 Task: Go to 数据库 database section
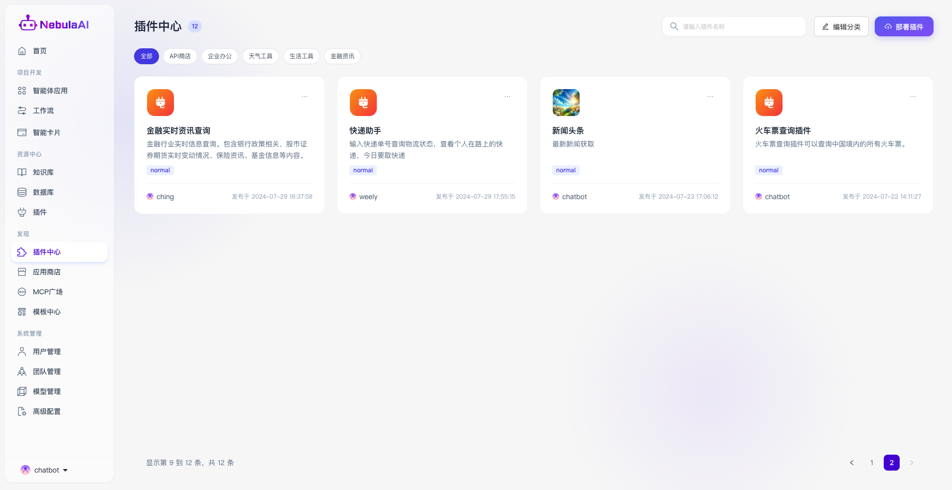[43, 192]
